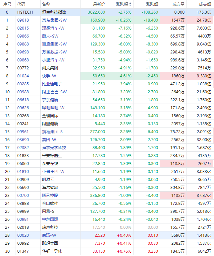Select 明源云 row name
The height and width of the screenshot is (256, 214).
click(x=48, y=180)
